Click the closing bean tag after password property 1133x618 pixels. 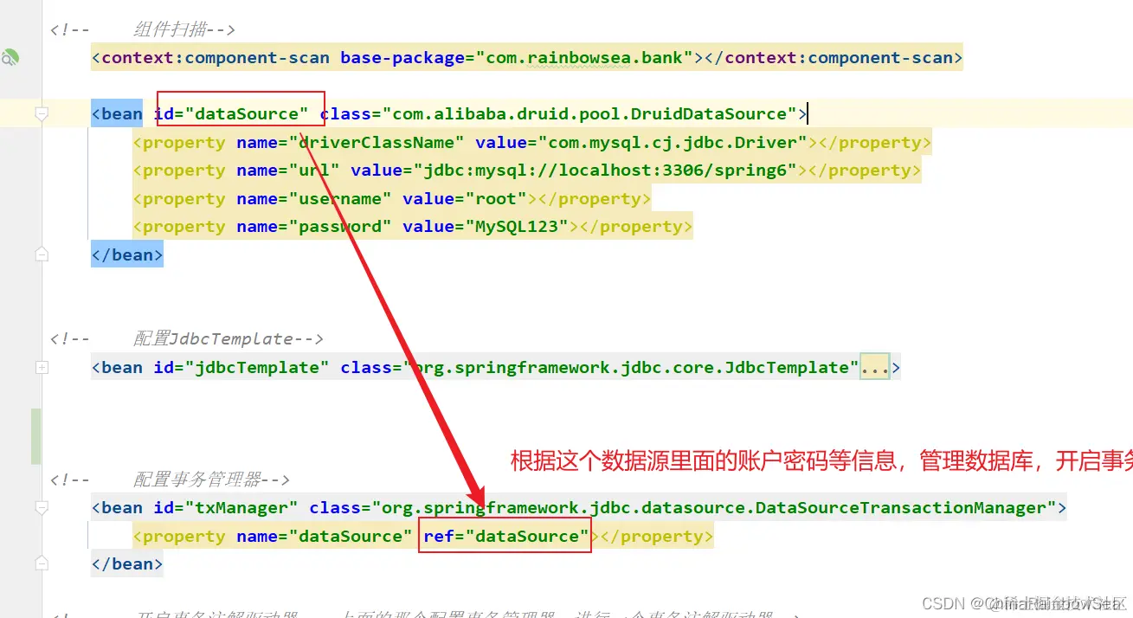click(x=127, y=255)
